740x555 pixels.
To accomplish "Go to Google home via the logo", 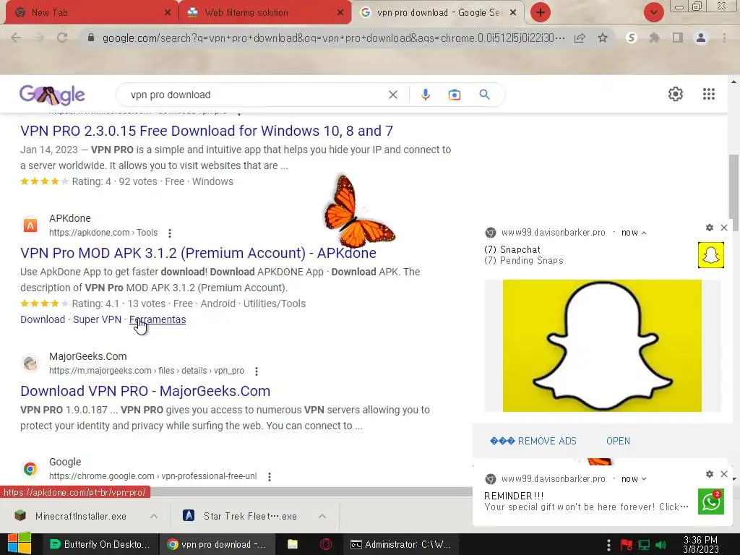I will point(52,95).
